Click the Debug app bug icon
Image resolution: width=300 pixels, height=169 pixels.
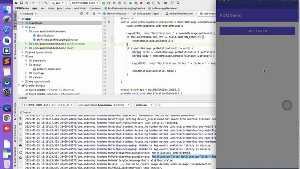pyautogui.click(x=120, y=3)
